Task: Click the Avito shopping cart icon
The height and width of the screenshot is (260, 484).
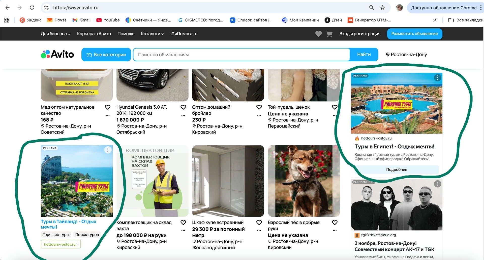Action: click(x=329, y=34)
